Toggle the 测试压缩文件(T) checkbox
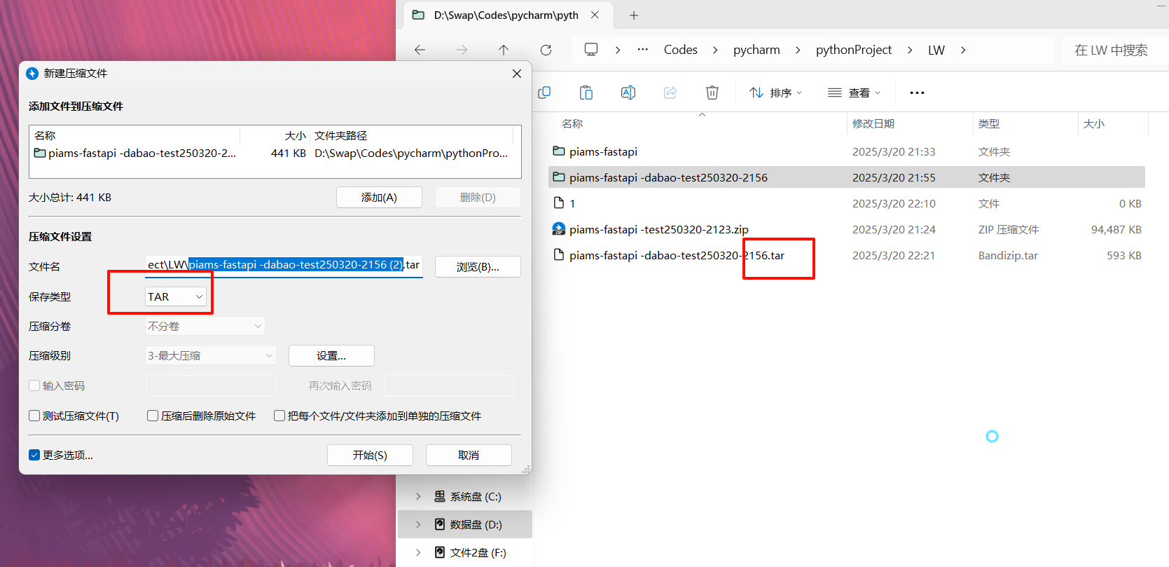1169x567 pixels. (x=34, y=416)
